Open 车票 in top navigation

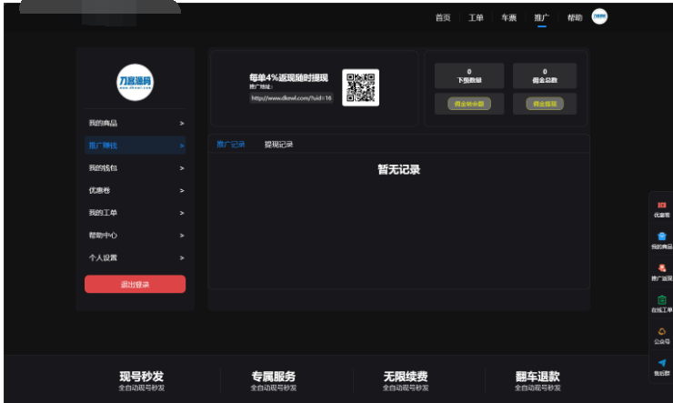tap(508, 17)
